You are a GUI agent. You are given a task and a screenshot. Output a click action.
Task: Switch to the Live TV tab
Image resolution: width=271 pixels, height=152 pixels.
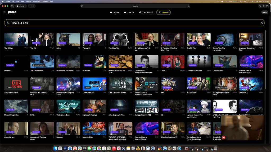[x=129, y=12]
